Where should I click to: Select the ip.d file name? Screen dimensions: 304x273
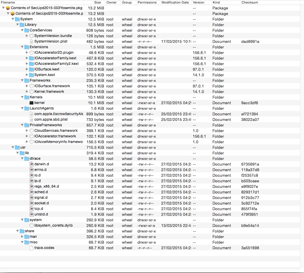37,181
